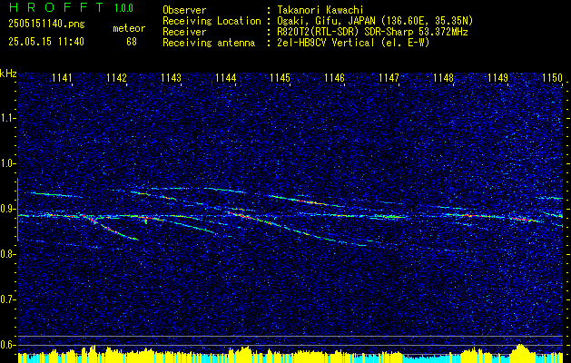Click the gray vertical range bar beside the 0.9 label
Viewport: 571px width, 363px height.
click(x=17, y=210)
